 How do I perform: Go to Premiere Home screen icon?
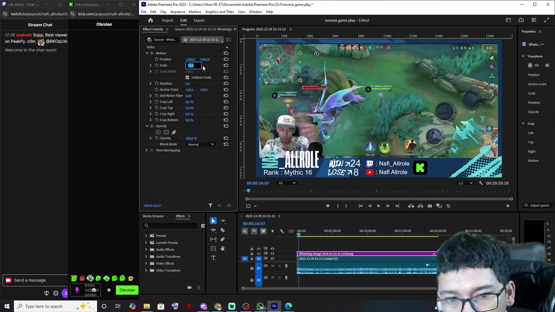tap(150, 20)
